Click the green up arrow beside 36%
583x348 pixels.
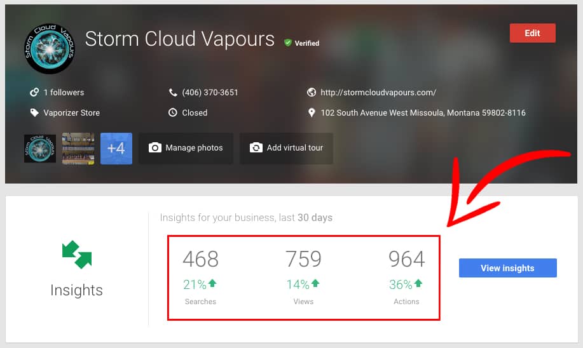(418, 283)
